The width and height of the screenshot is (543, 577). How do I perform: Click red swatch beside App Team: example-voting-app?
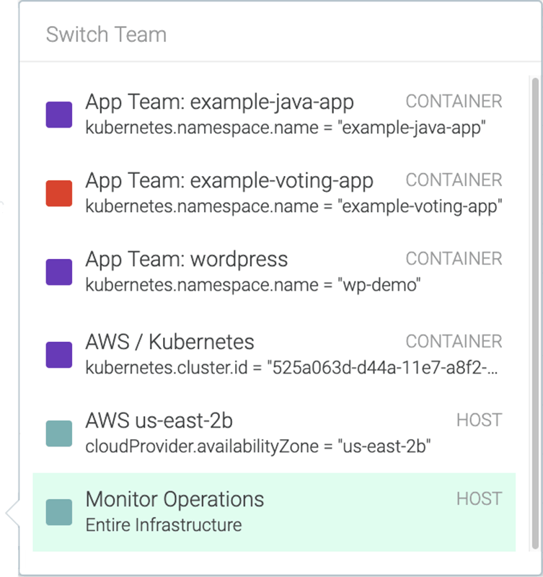(59, 193)
